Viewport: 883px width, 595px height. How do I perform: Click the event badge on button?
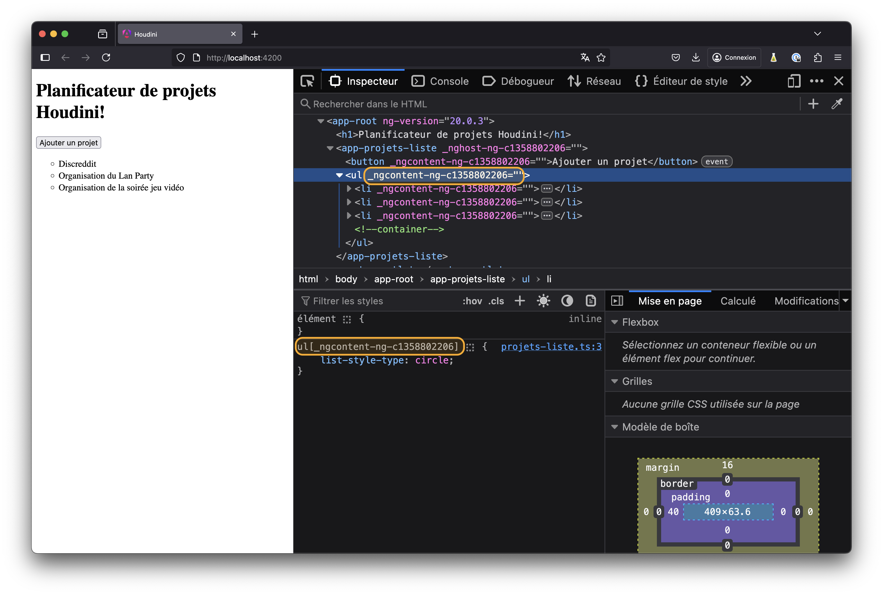tap(716, 162)
